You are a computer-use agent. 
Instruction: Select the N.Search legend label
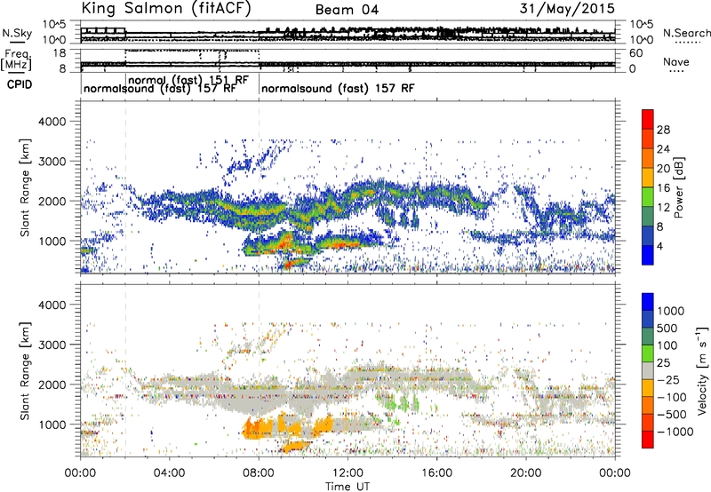686,33
